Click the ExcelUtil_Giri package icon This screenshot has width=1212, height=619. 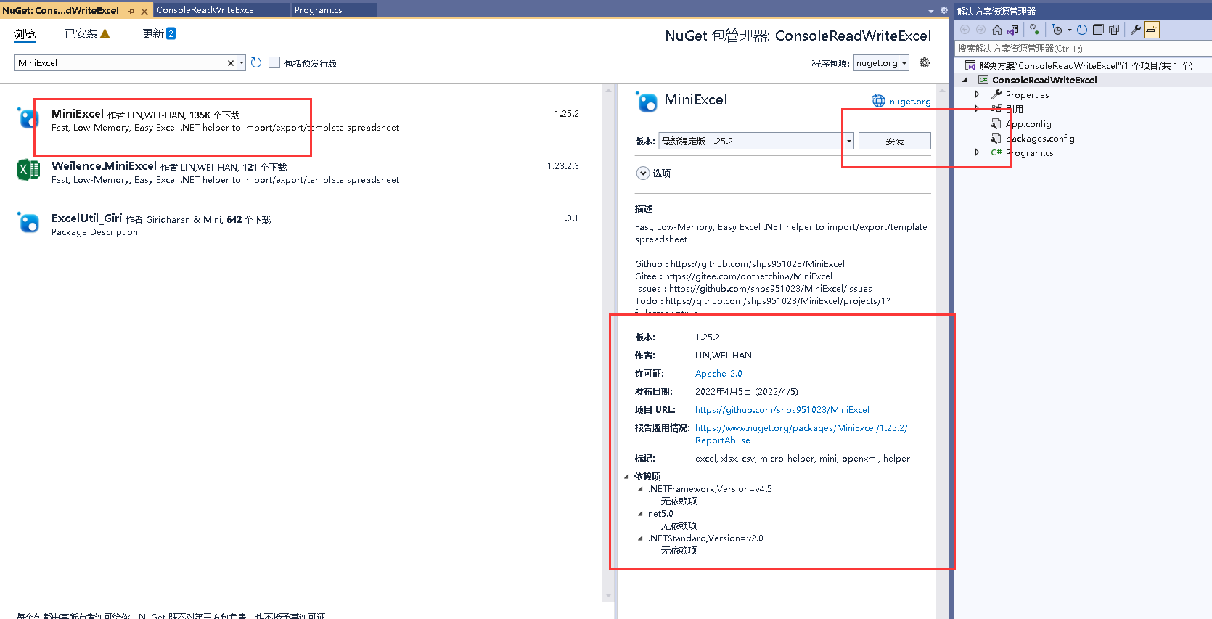click(28, 222)
